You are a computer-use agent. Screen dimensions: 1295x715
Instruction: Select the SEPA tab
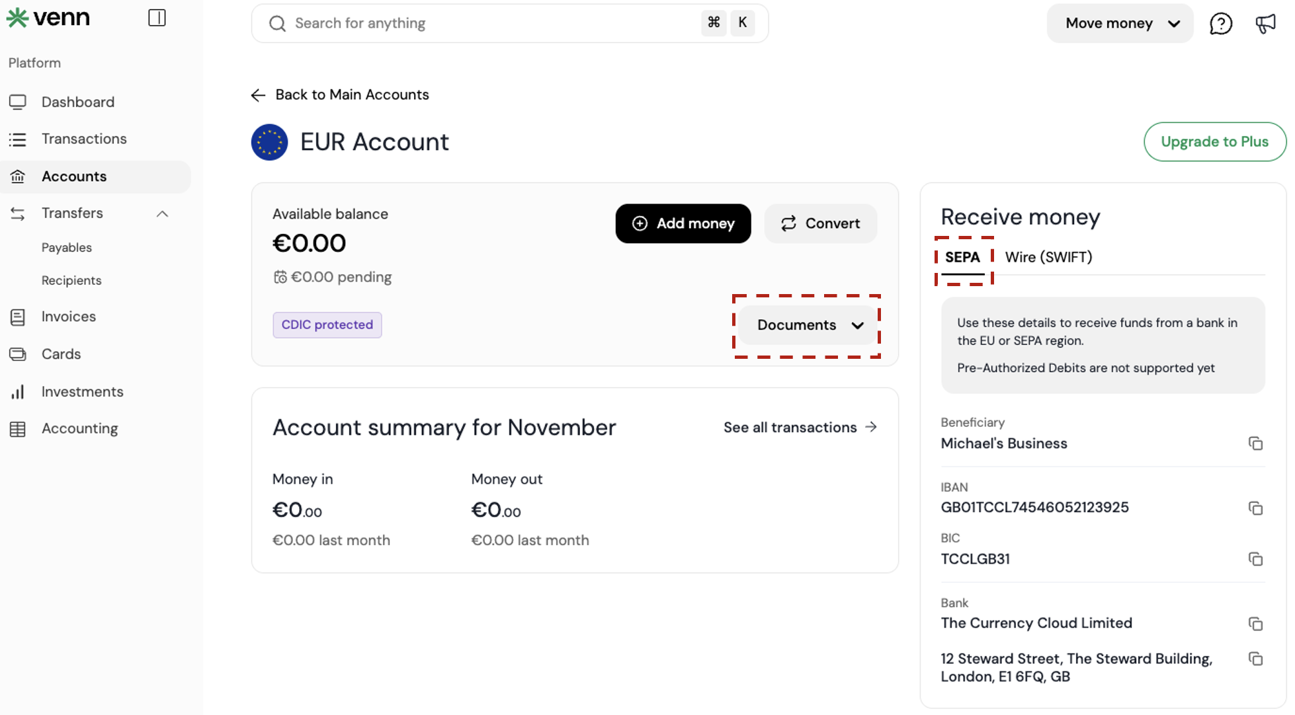pyautogui.click(x=962, y=257)
